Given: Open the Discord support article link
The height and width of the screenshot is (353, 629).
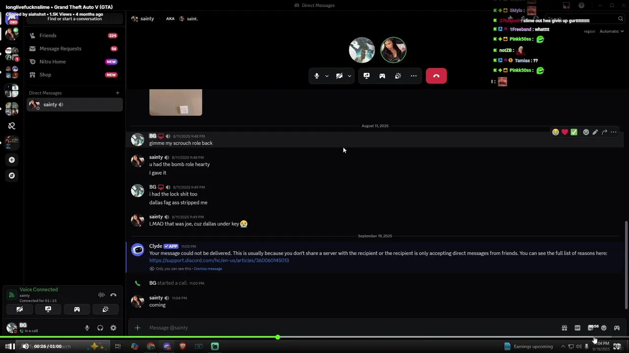Looking at the screenshot, I should tap(219, 260).
